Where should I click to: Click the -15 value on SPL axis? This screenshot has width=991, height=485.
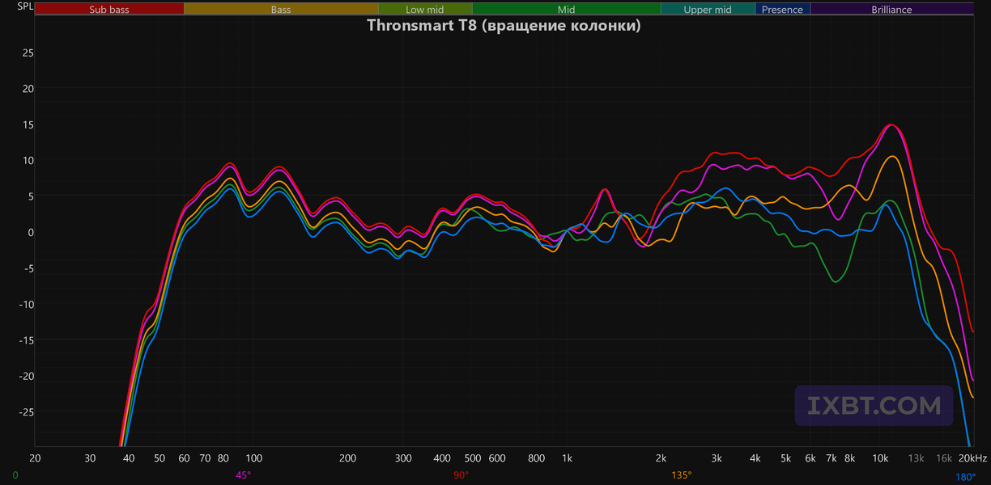coord(27,339)
